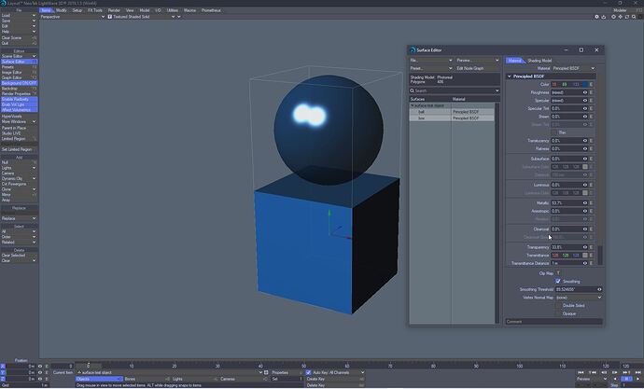Open the Material Principled BSDF dropdown

click(x=573, y=68)
